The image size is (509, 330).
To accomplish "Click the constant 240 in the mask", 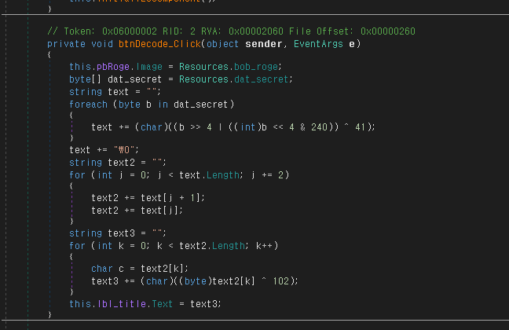I will [x=319, y=127].
